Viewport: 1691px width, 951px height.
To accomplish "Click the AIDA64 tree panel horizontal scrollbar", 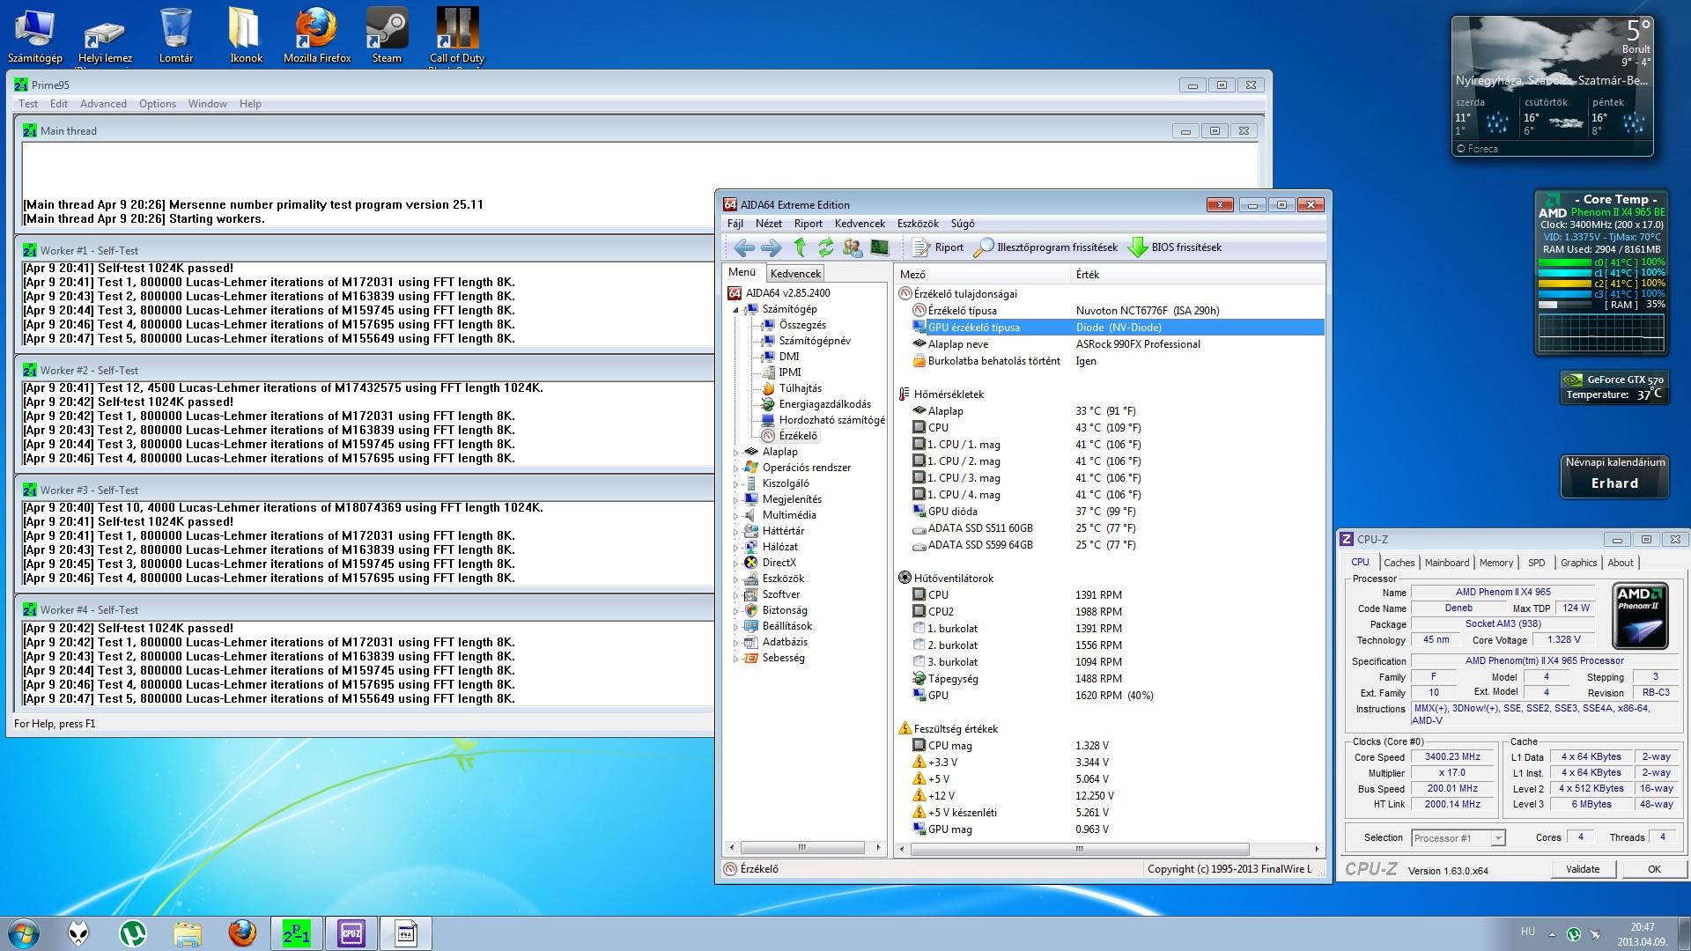I will (804, 848).
